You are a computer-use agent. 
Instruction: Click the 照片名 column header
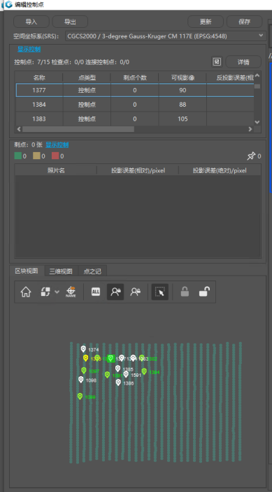(x=56, y=170)
